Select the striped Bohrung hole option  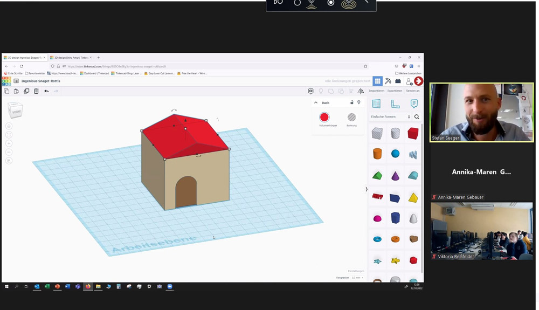click(x=351, y=117)
